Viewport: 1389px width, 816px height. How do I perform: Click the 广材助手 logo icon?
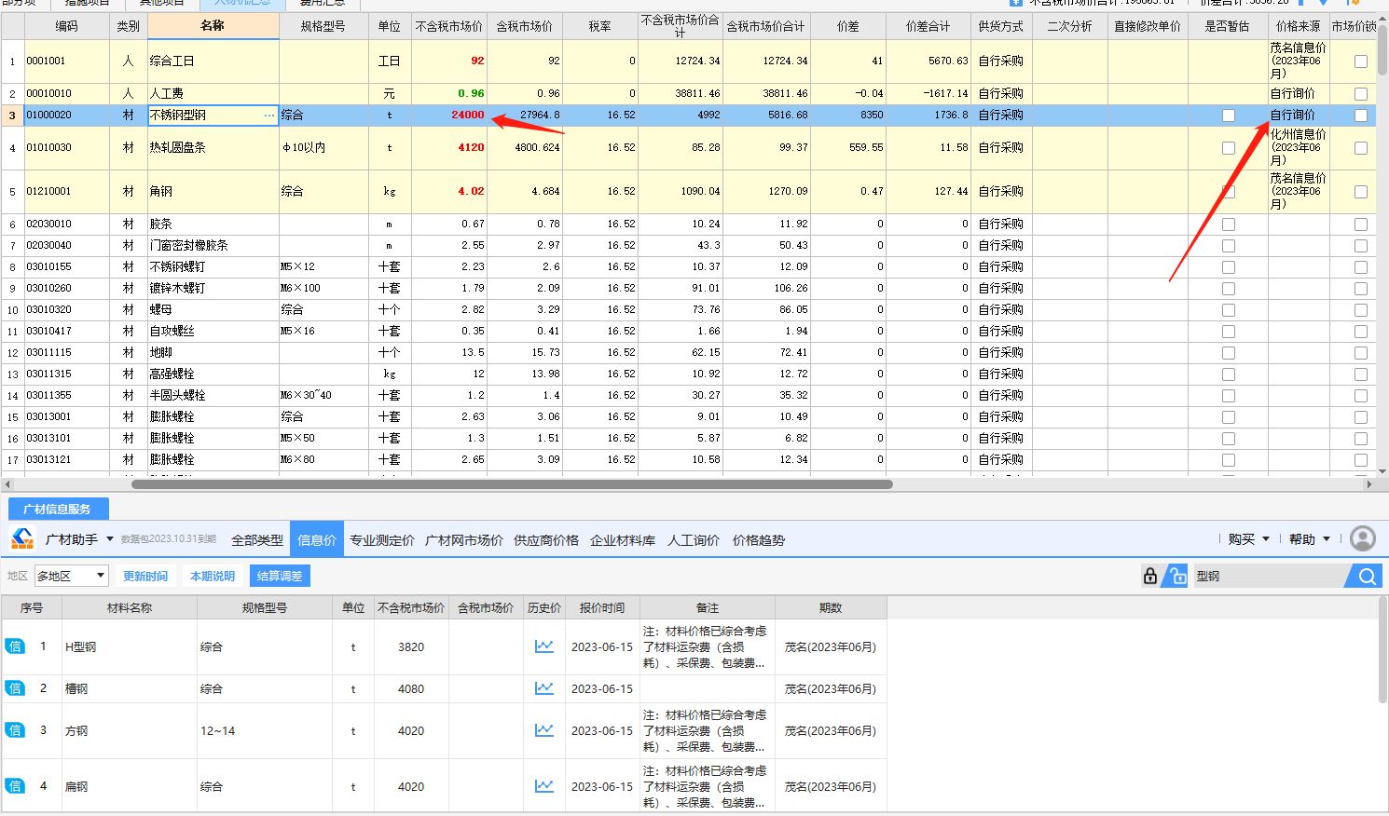point(22,538)
